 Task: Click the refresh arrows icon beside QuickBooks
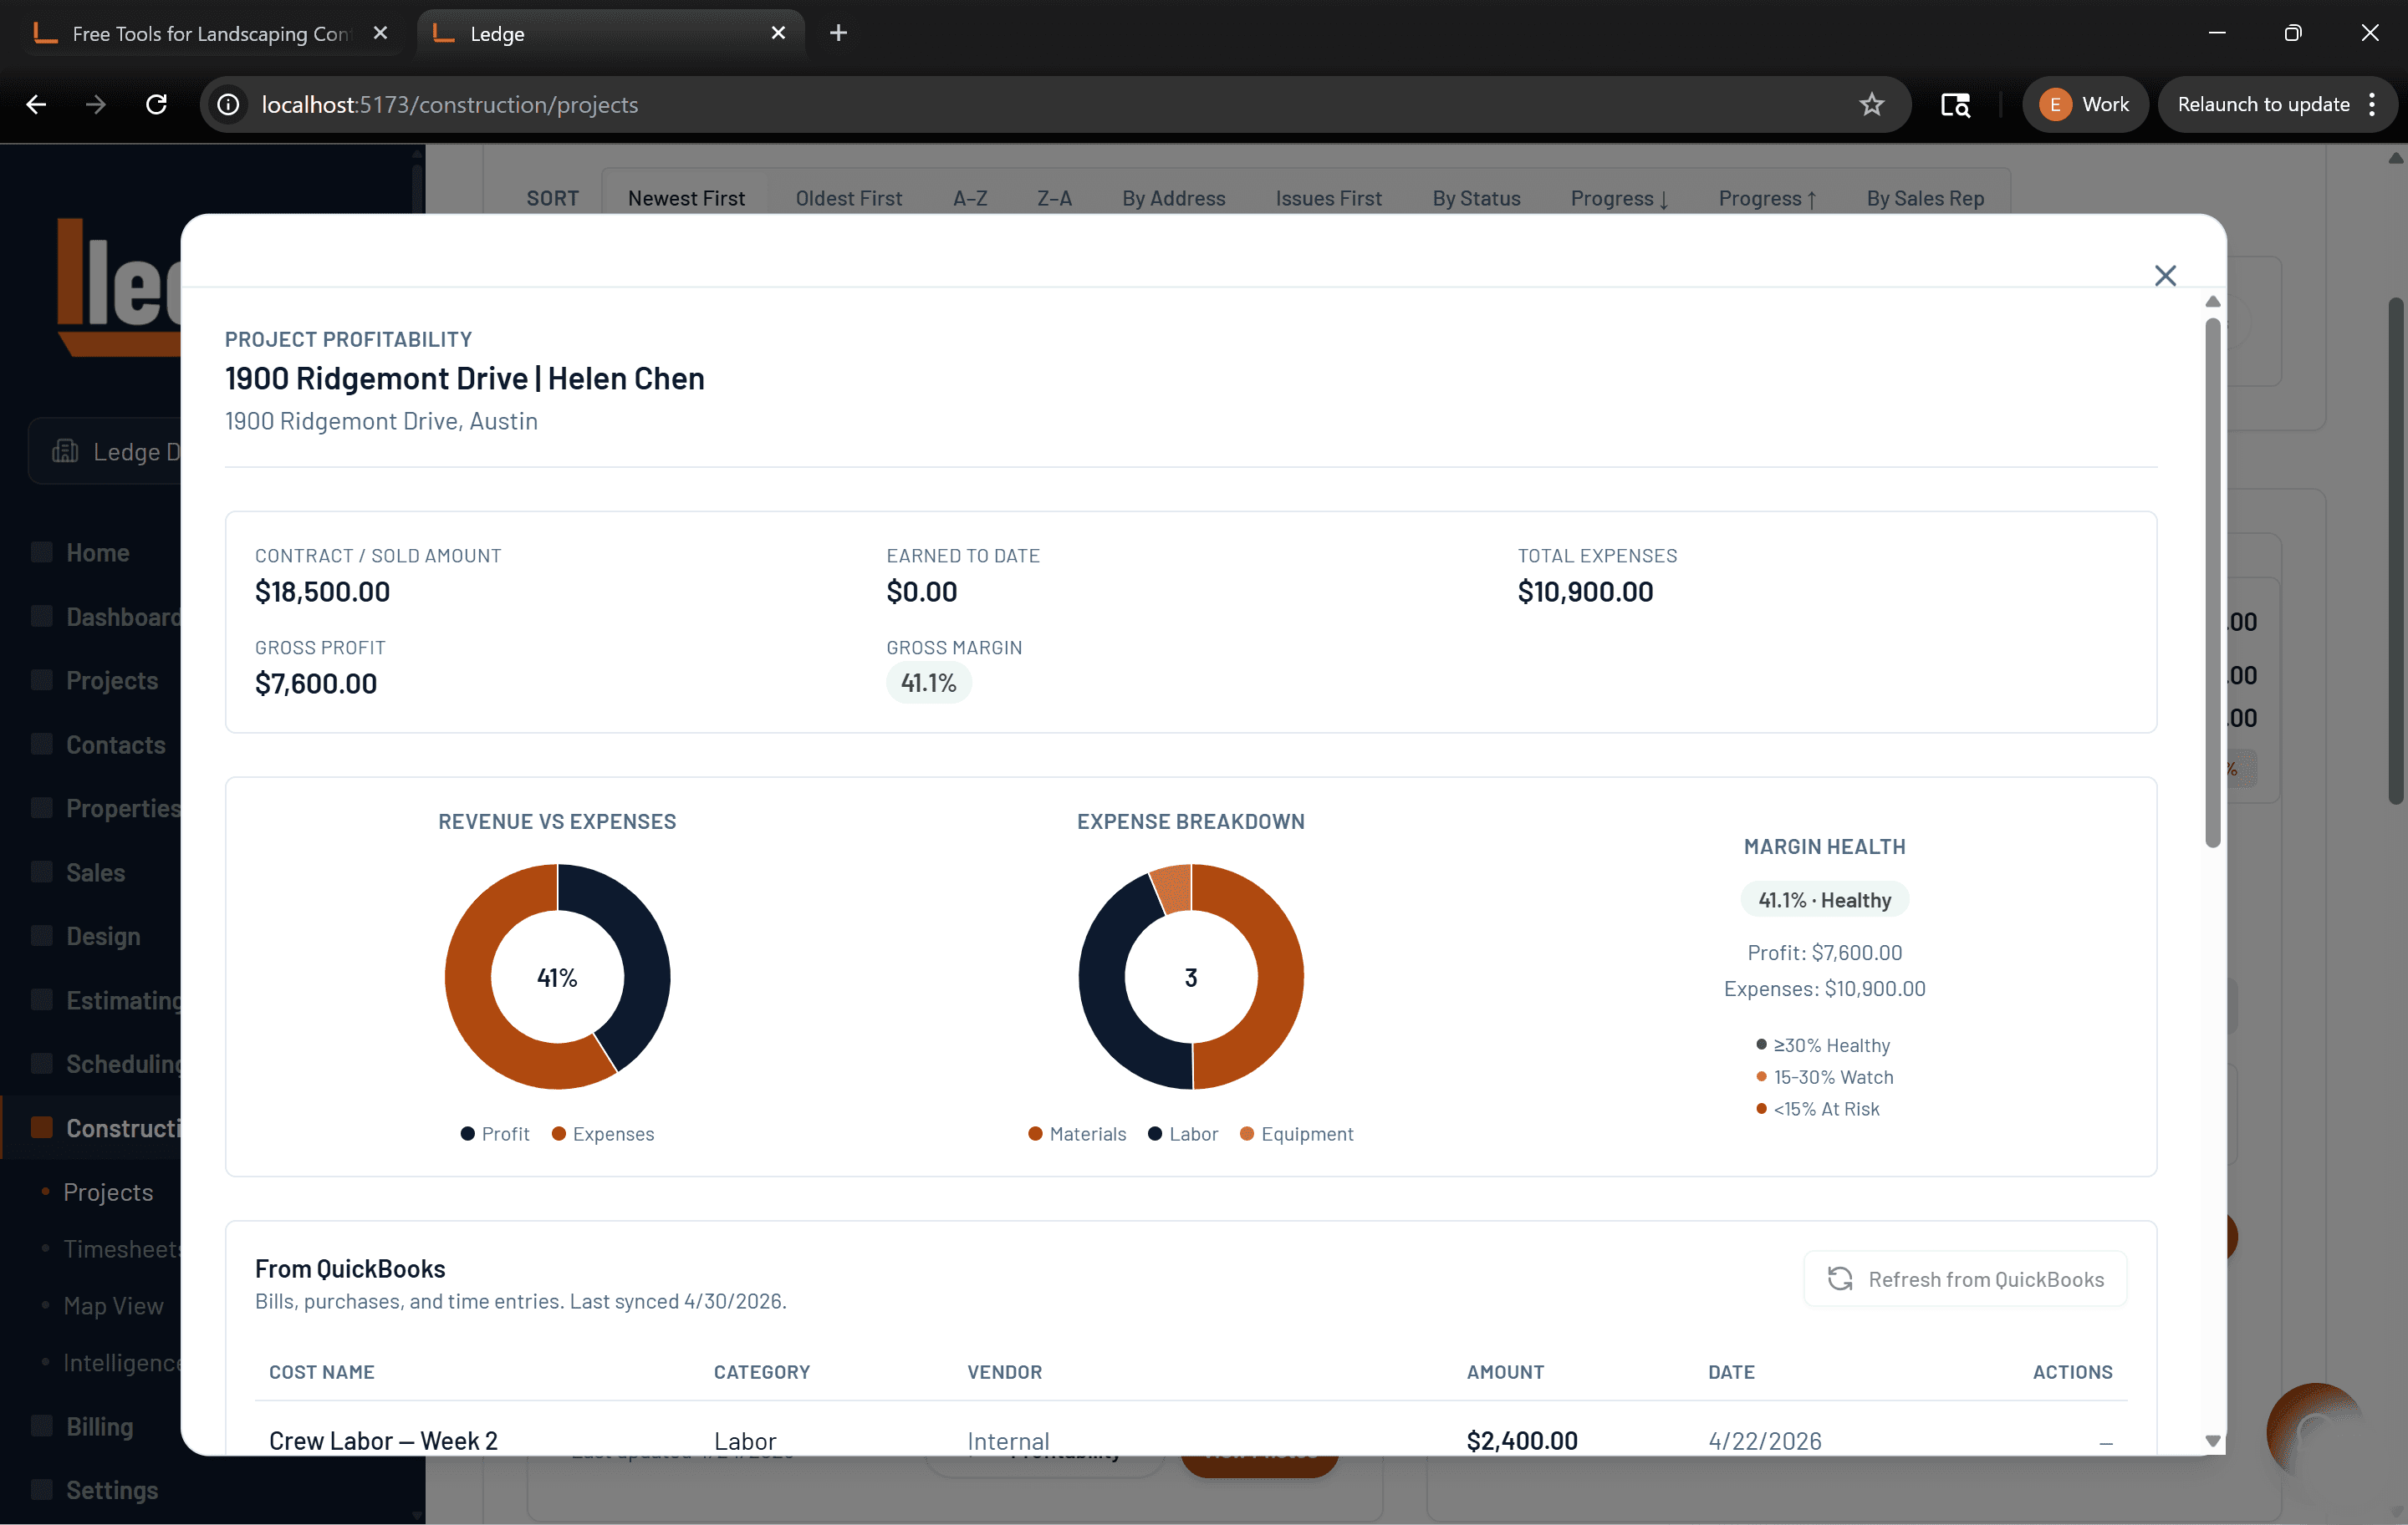tap(1840, 1279)
